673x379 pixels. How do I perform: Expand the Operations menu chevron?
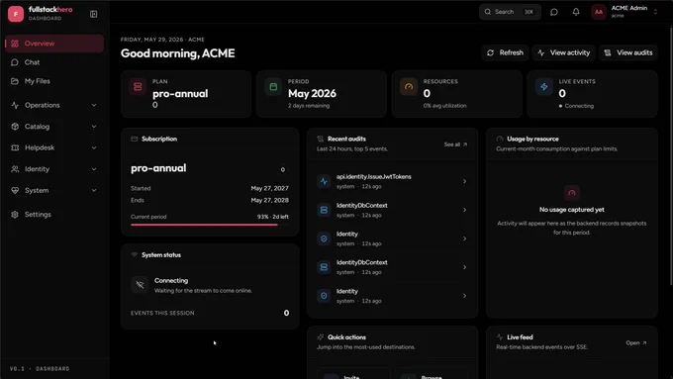[x=94, y=105]
